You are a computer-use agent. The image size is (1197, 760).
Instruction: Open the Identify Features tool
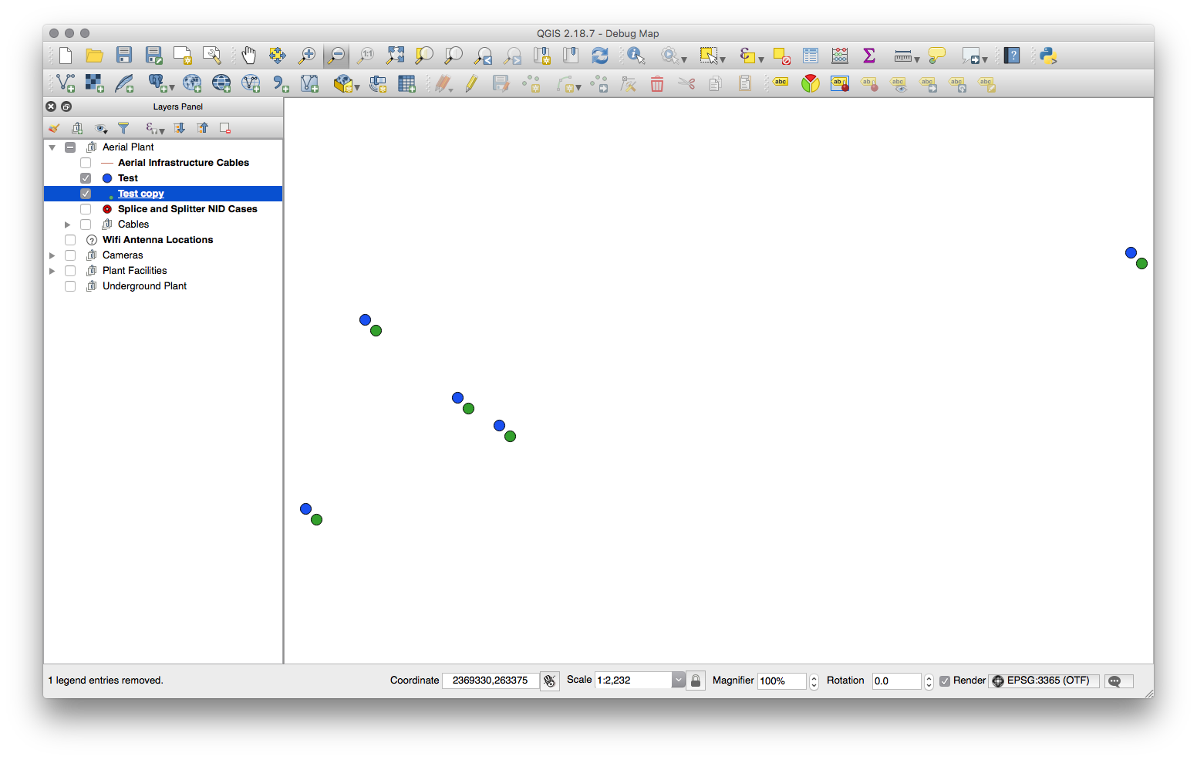635,55
